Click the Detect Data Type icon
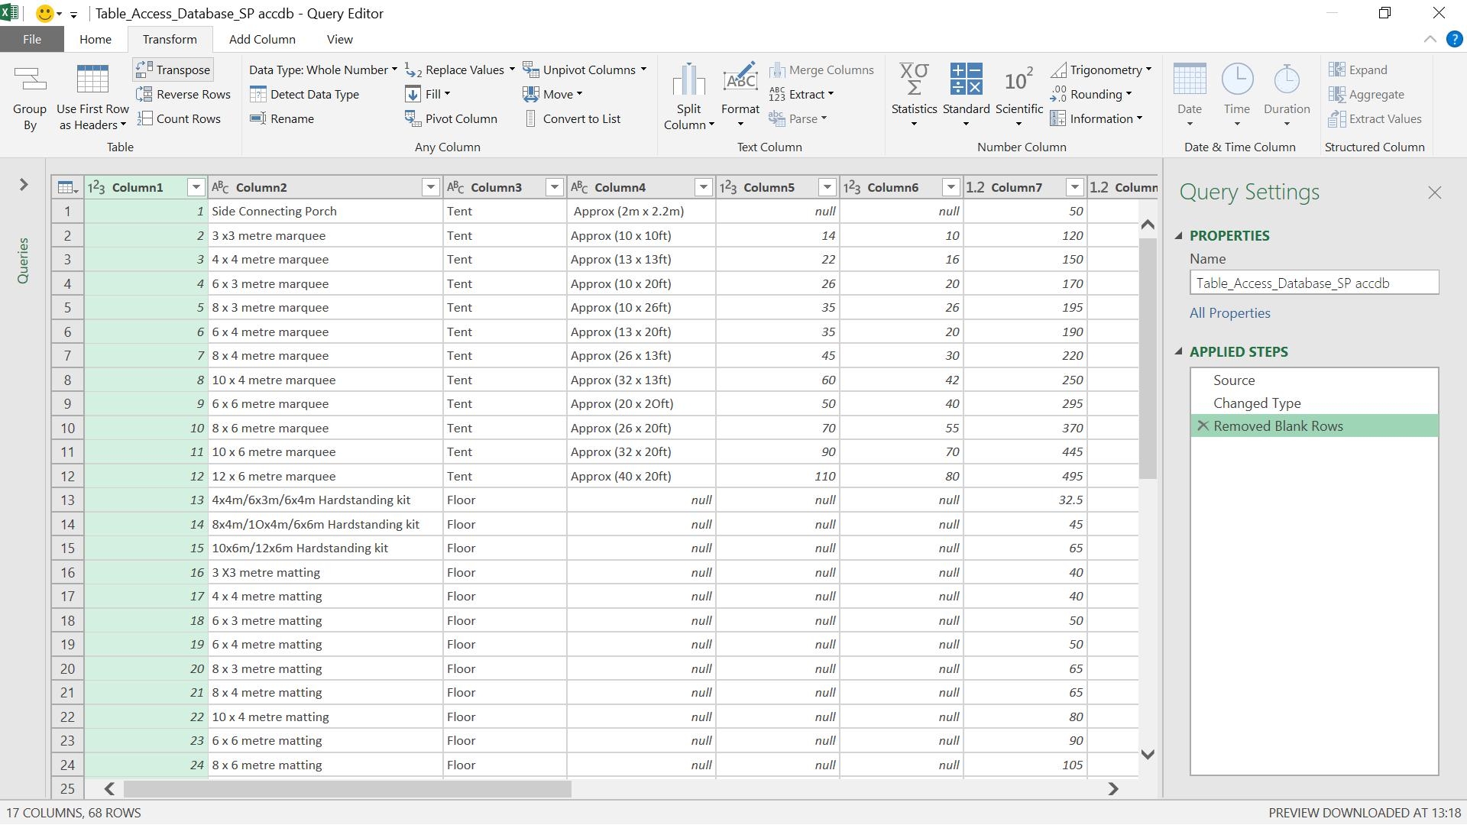 coord(258,94)
